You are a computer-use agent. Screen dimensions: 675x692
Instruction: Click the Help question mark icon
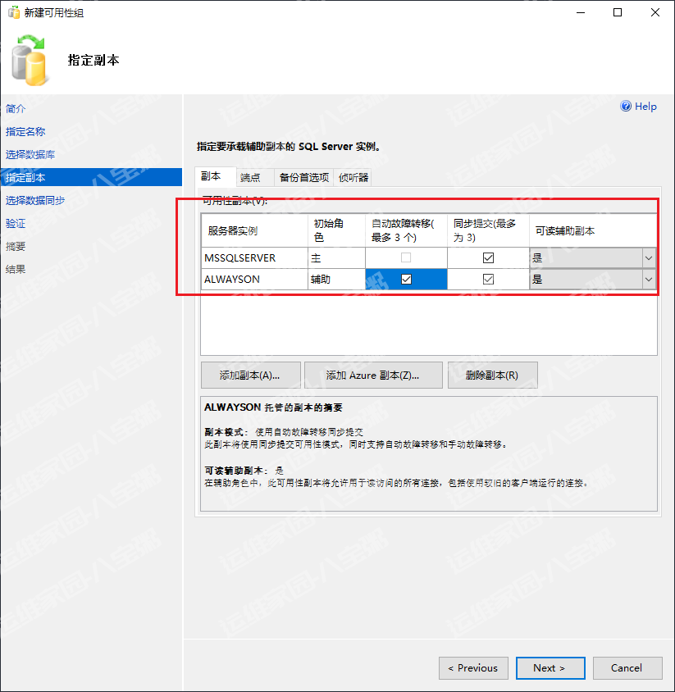click(x=627, y=107)
